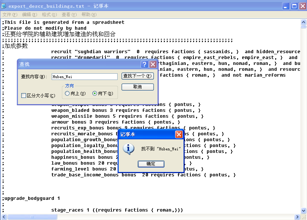Select the 向上 direction radio button
Screen dimensions: 307x220
coord(67,93)
